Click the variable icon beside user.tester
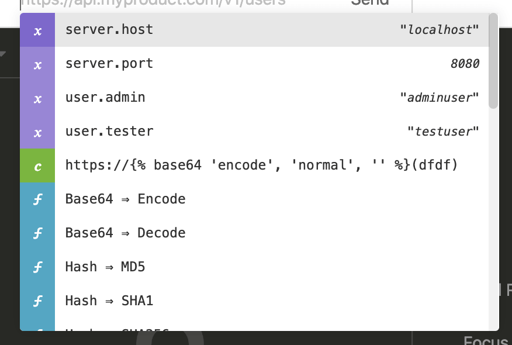This screenshot has width=512, height=345. [x=37, y=132]
